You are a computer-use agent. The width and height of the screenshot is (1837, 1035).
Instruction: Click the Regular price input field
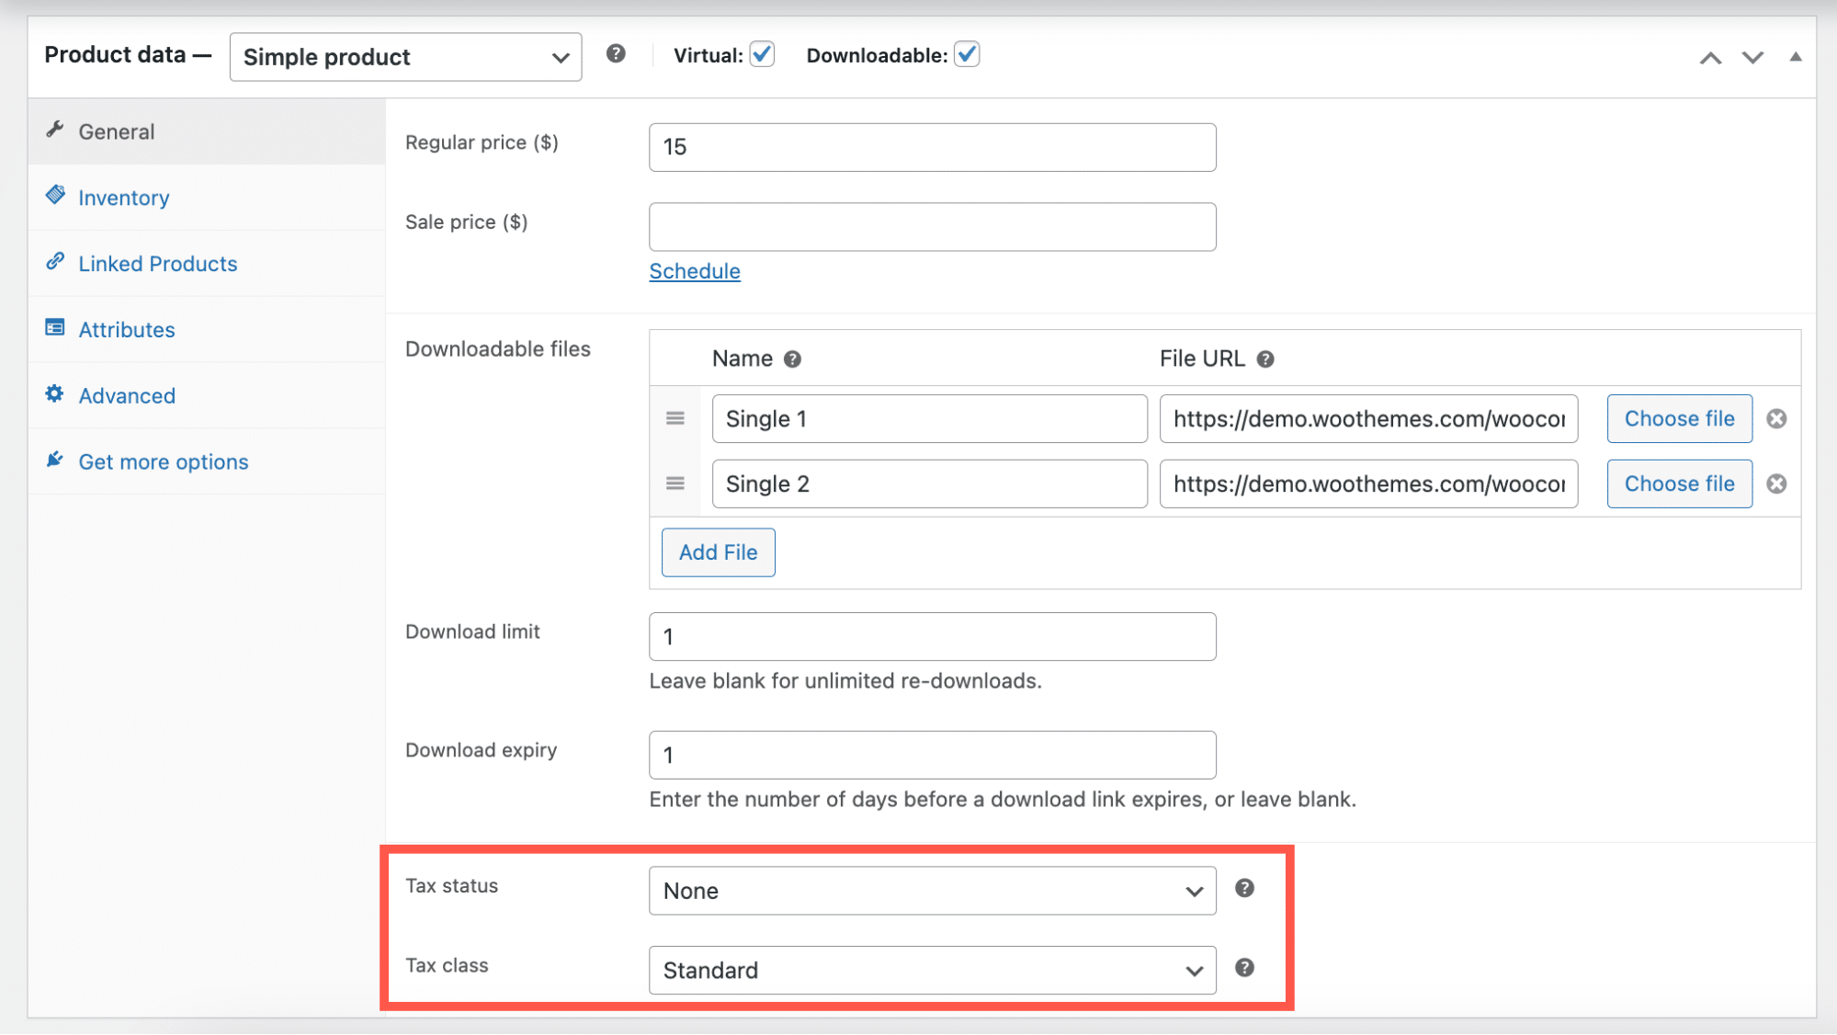(x=932, y=147)
